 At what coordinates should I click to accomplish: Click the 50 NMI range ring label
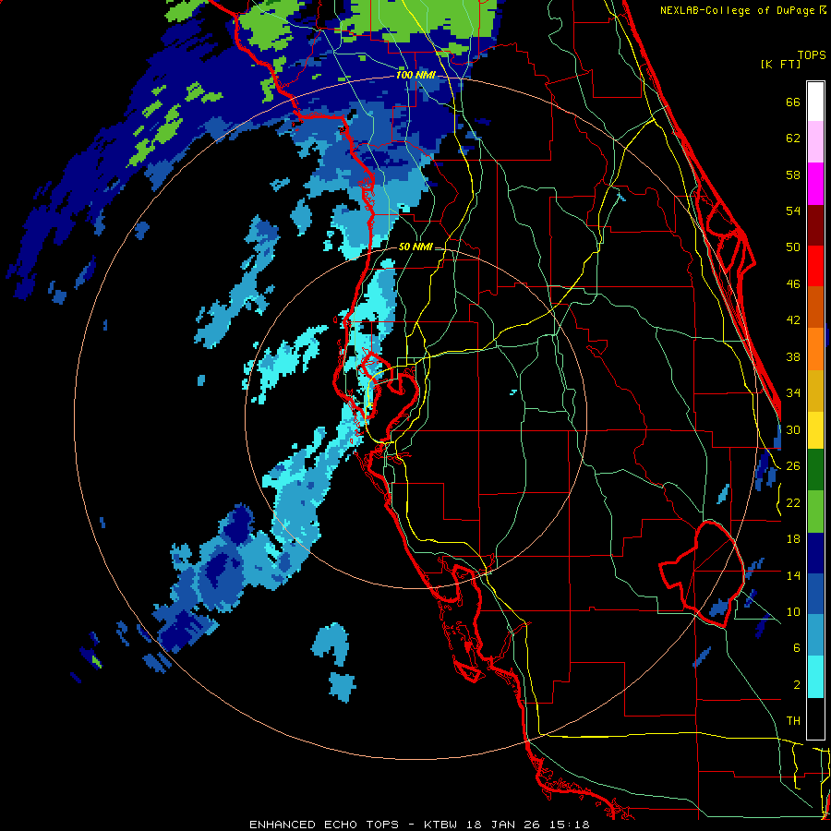point(415,247)
